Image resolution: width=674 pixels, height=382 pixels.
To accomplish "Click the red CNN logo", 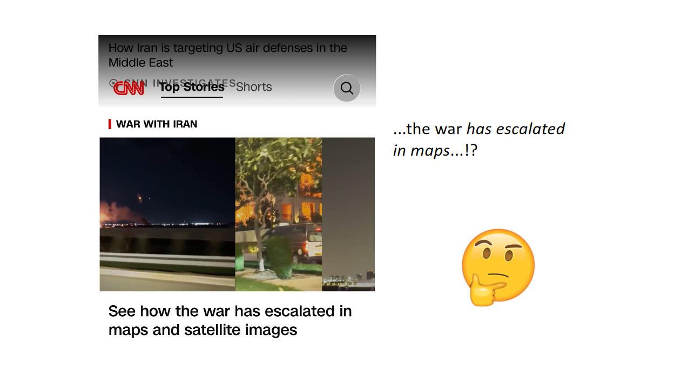I will (129, 88).
